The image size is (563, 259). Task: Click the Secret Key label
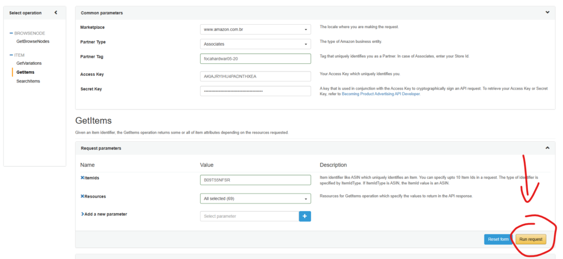91,89
